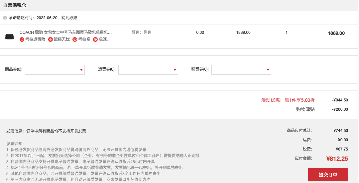Click the 商品应付总计 amount ¥744.50
Screen dimensions: 359x183
tap(341, 131)
